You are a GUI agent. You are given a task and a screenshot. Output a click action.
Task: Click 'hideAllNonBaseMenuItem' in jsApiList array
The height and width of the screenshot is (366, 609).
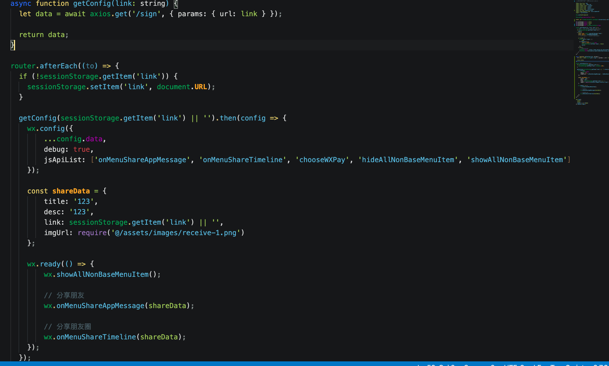408,160
